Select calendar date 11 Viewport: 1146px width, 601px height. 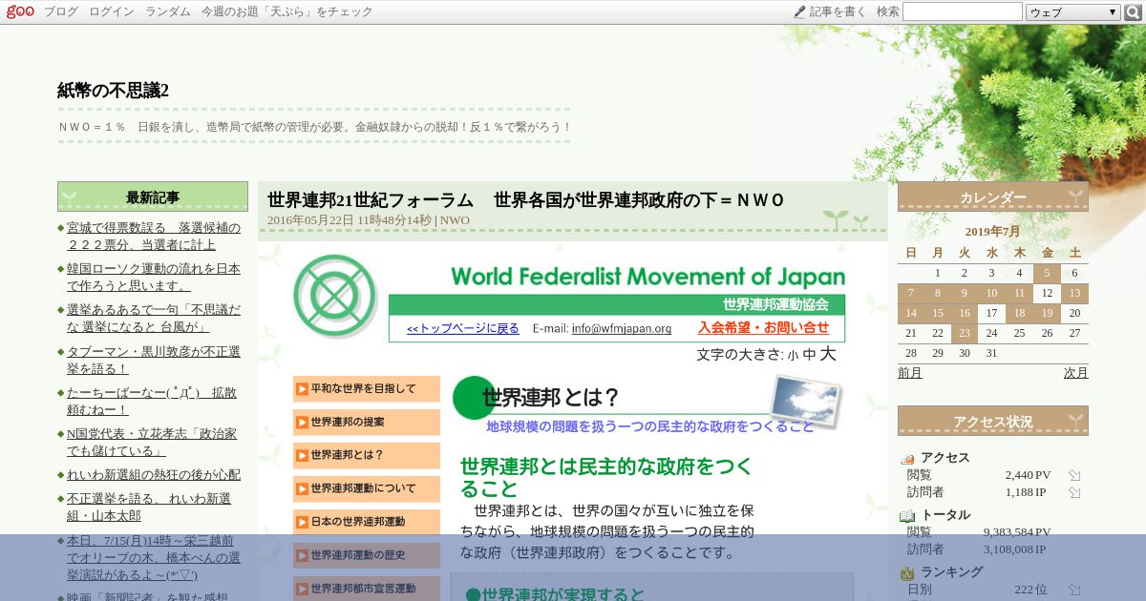pos(1019,293)
